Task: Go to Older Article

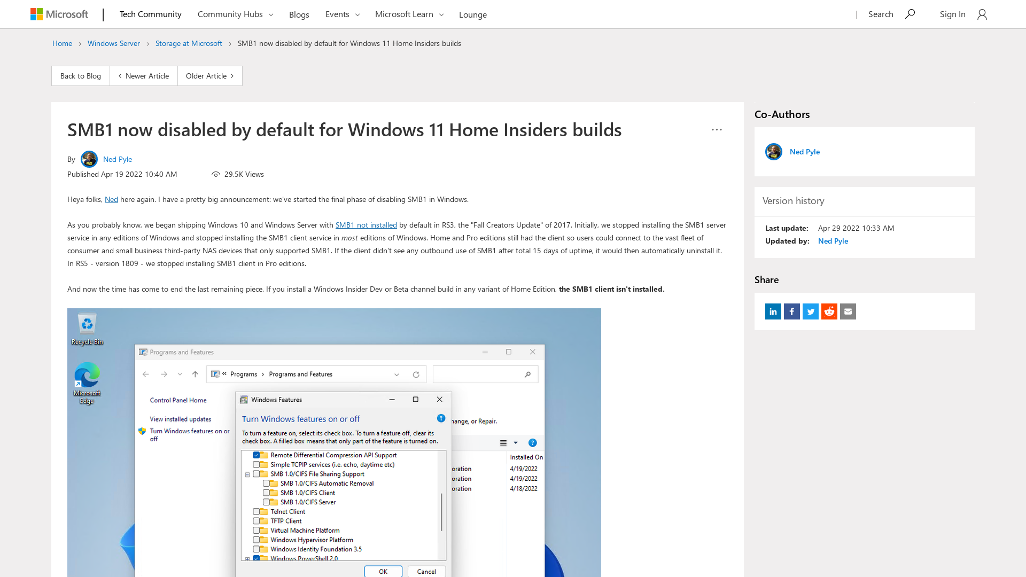Action: click(x=210, y=76)
